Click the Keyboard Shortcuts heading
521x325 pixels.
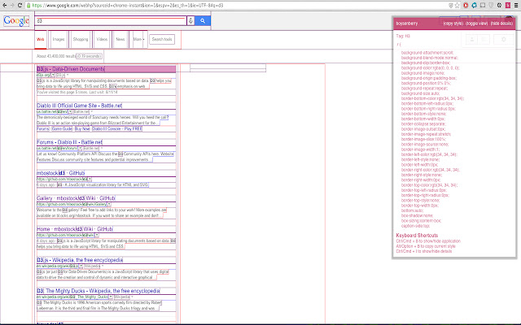pos(417,236)
